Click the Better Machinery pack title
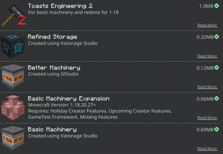This screenshot has height=154, width=223. tap(54, 68)
